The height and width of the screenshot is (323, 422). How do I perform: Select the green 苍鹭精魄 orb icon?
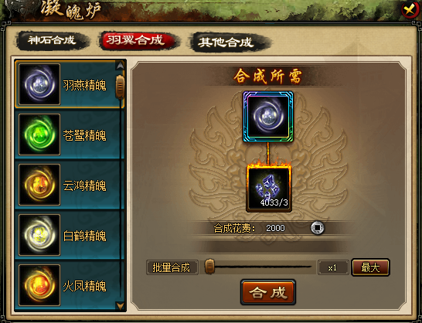pyautogui.click(x=39, y=134)
